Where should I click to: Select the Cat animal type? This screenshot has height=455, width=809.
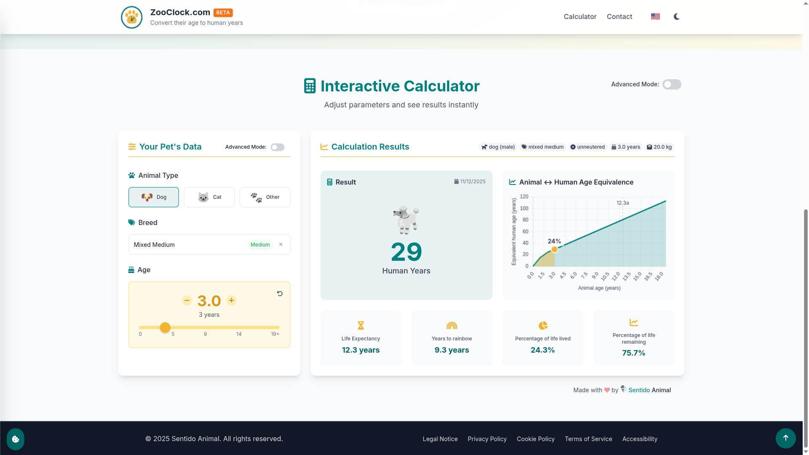coord(209,197)
